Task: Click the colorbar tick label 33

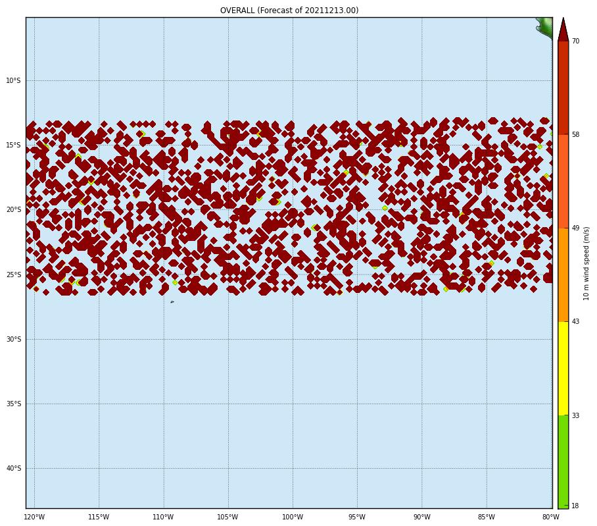Action: point(575,415)
